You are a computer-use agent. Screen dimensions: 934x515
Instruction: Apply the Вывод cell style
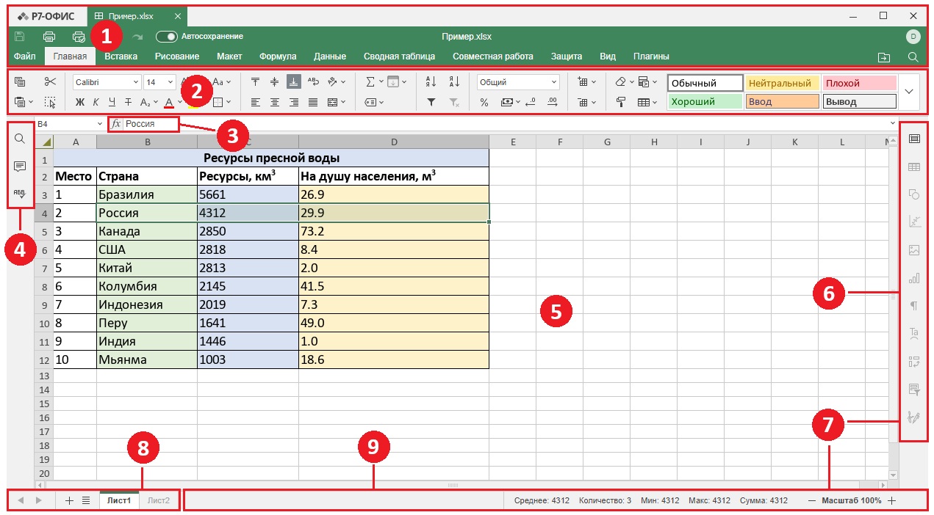coord(860,101)
